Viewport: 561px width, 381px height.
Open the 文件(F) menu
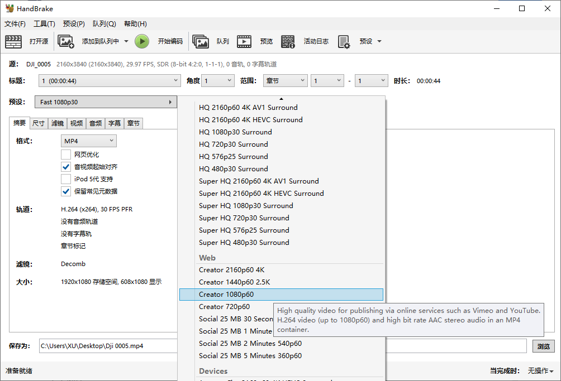click(15, 24)
